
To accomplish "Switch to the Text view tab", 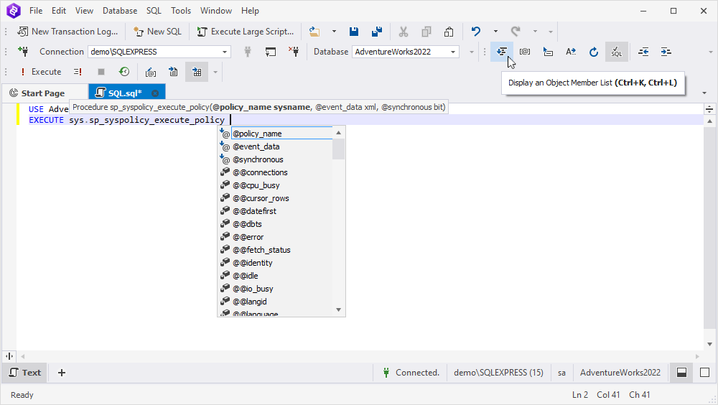I will tap(25, 373).
